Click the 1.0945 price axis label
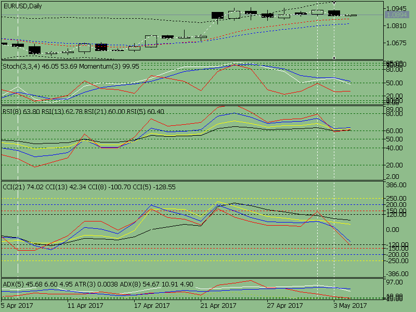416x312 pixels. (397, 9)
